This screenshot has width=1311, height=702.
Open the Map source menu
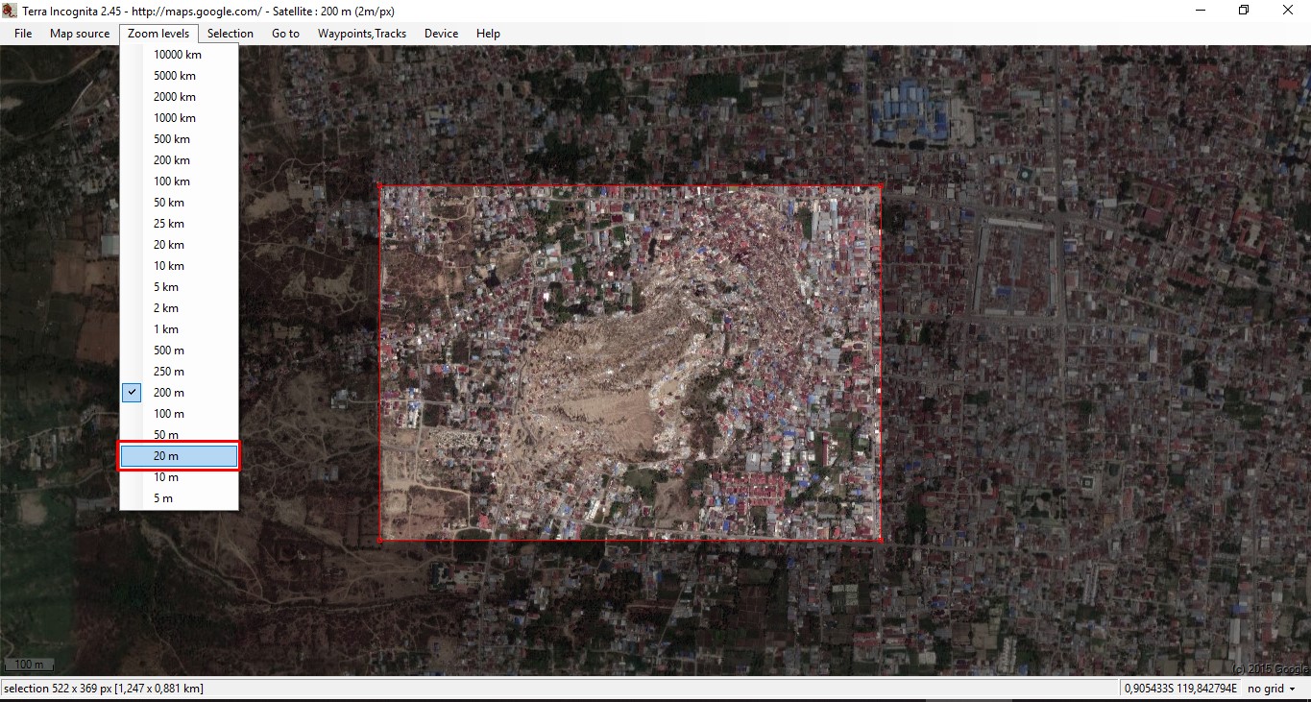80,34
